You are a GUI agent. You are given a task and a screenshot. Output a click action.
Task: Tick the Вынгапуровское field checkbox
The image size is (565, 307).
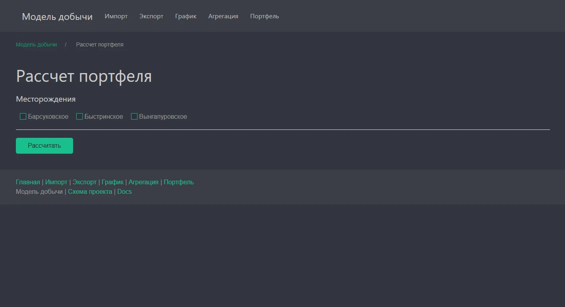pos(134,116)
